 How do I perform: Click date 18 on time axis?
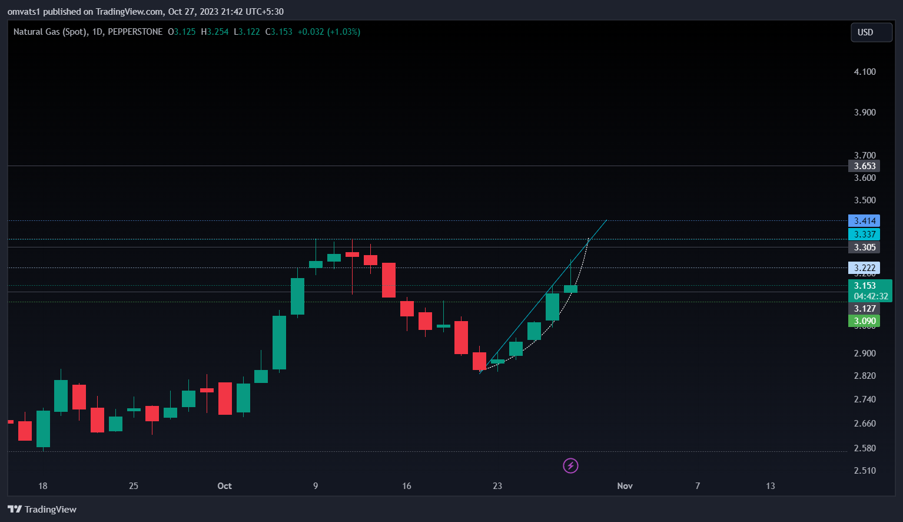[x=42, y=486]
